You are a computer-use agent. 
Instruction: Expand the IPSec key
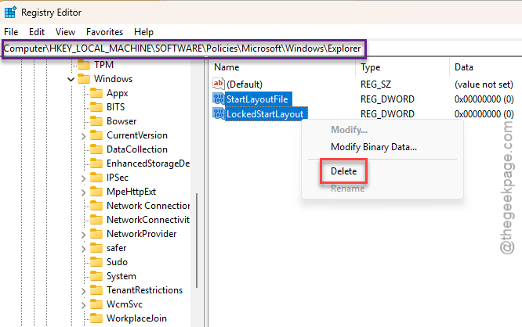pos(83,178)
